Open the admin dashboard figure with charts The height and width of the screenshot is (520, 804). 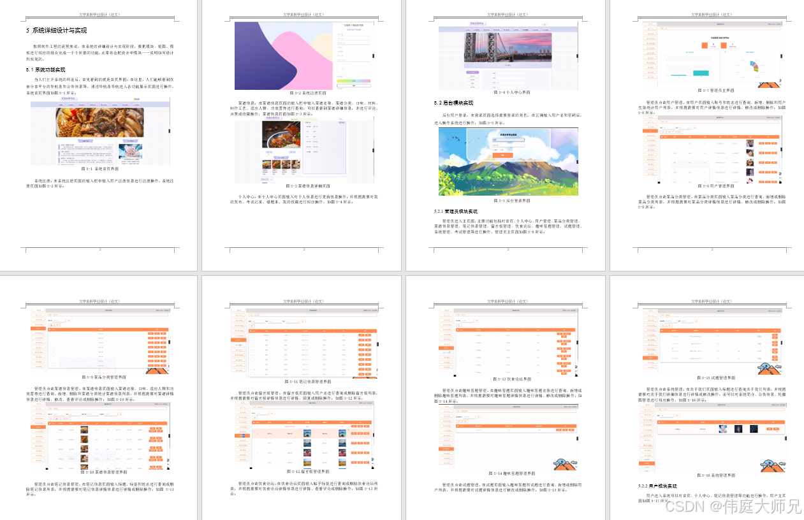(x=712, y=55)
